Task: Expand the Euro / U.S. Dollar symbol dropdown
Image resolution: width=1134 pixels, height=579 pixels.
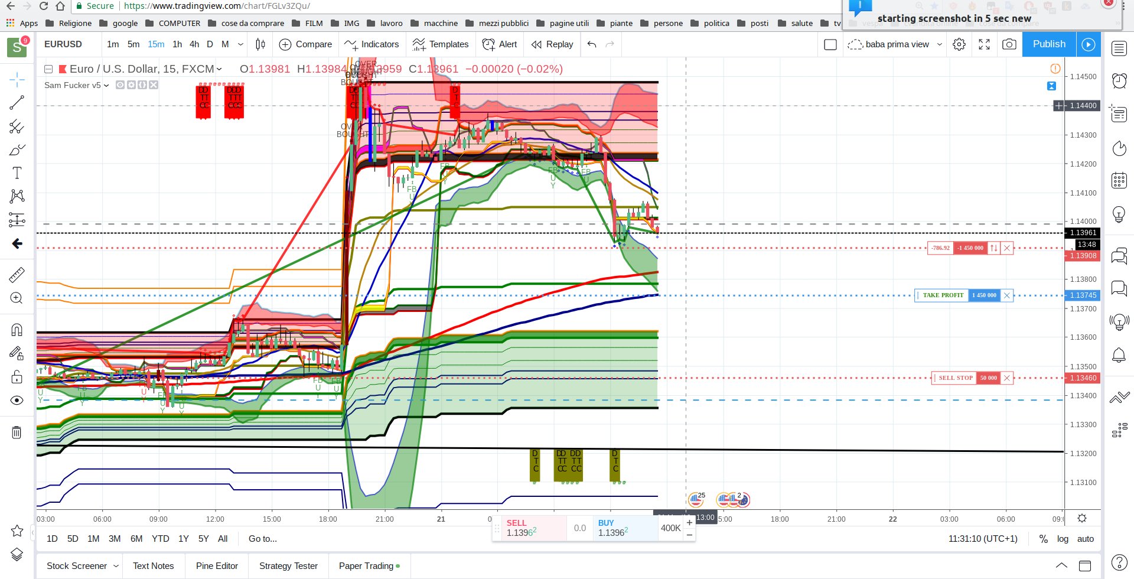Action: pos(219,69)
